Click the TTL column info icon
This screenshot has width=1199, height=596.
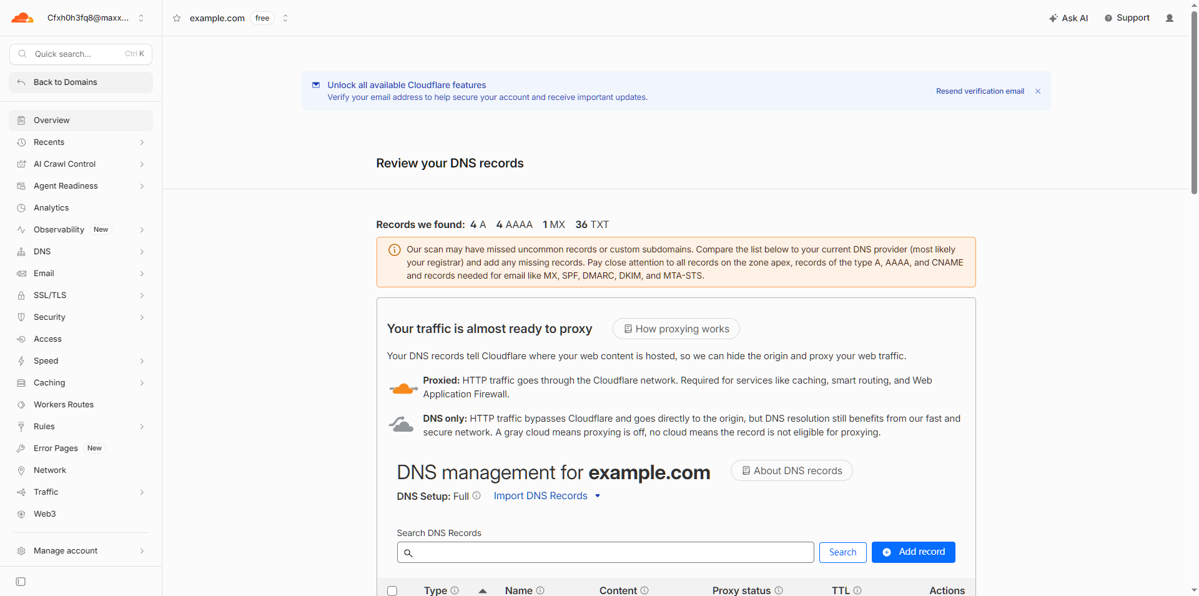pyautogui.click(x=857, y=590)
